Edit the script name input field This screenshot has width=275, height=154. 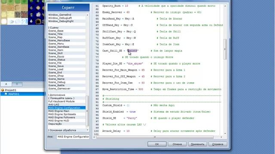[73, 137]
